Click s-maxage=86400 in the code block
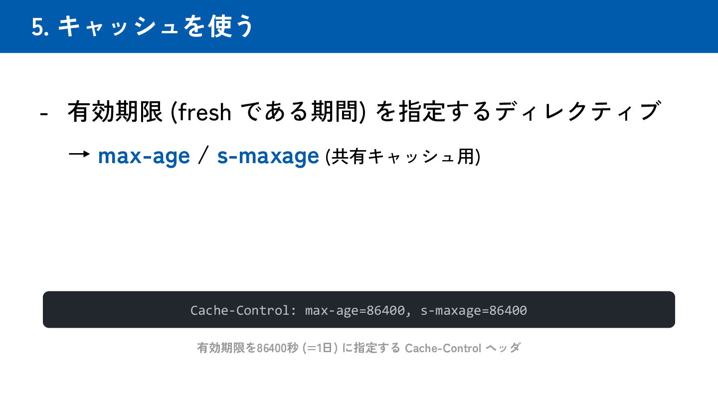Screen dimensions: 718x404 [x=474, y=310]
